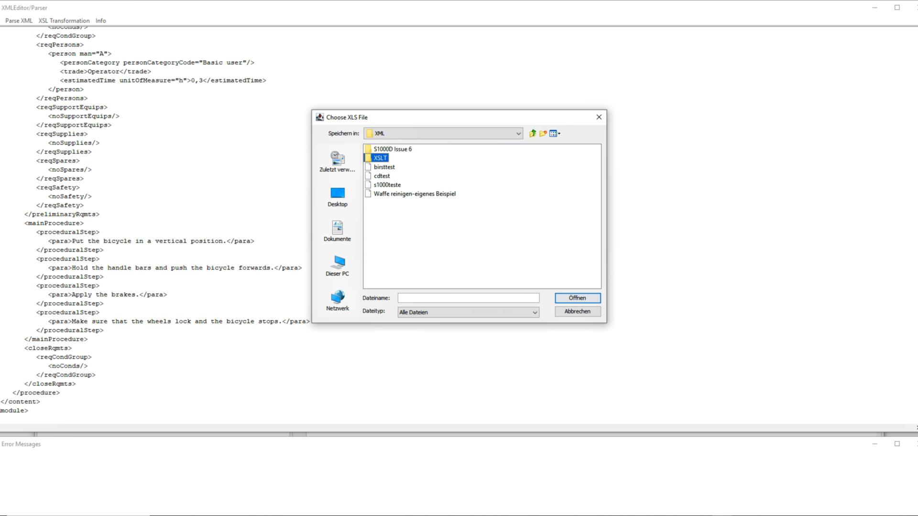The height and width of the screenshot is (516, 918).
Task: Select the birsttest file
Action: 384,167
